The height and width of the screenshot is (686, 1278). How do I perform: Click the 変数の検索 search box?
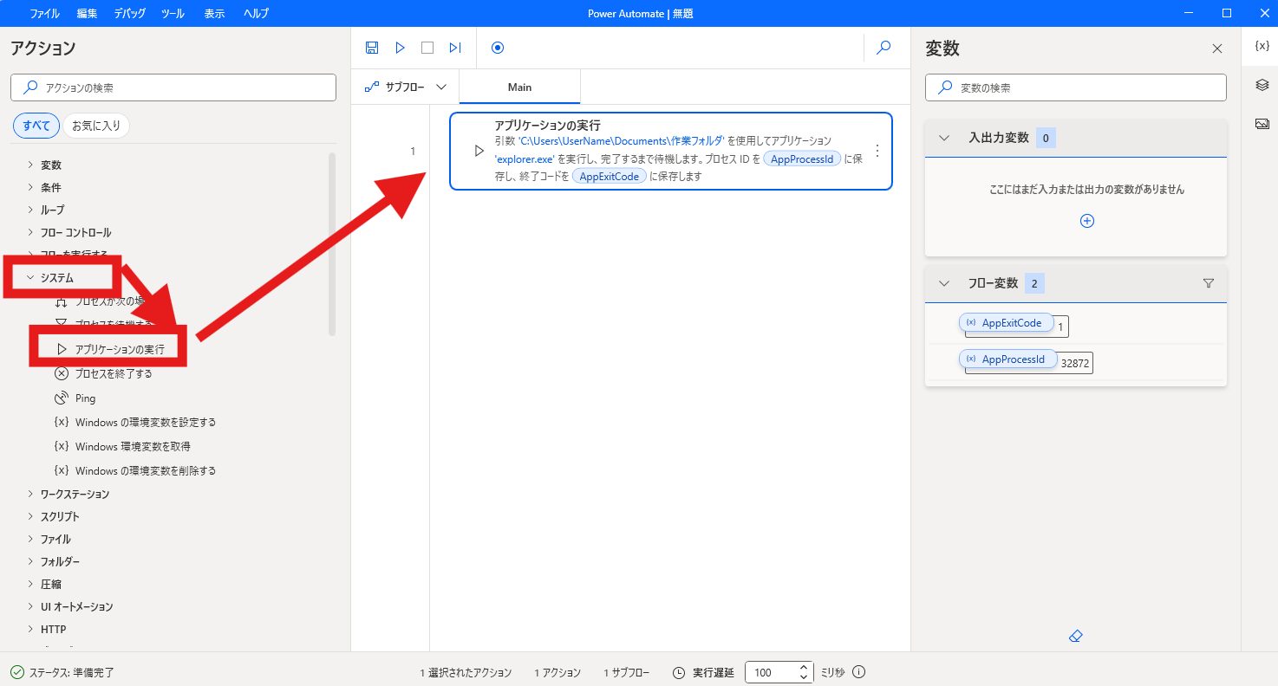(x=1076, y=87)
